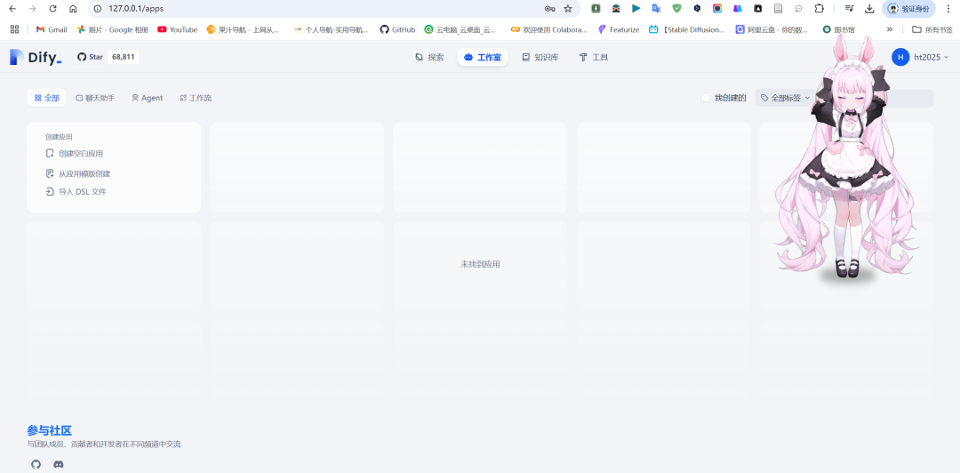Click the browser back arrow
960x473 pixels.
point(12,9)
